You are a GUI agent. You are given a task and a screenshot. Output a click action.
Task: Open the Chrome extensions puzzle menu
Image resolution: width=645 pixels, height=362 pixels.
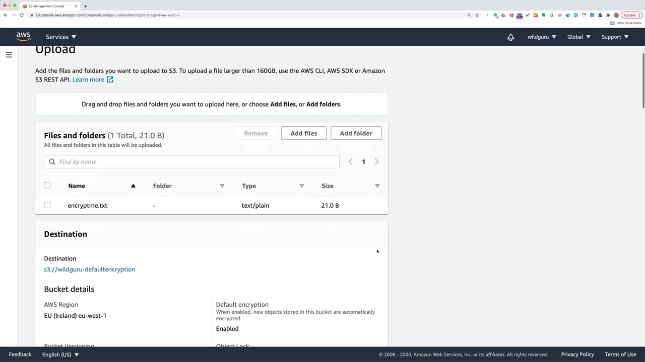[608, 15]
